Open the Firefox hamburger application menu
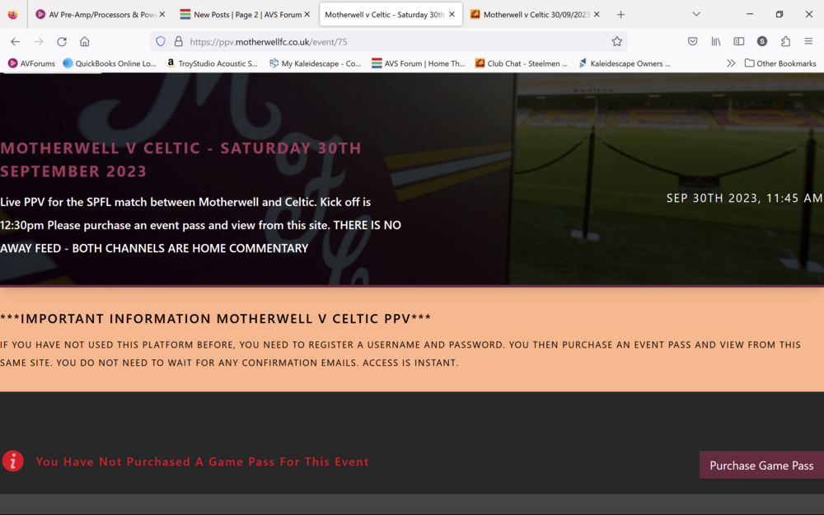The image size is (824, 515). click(808, 41)
